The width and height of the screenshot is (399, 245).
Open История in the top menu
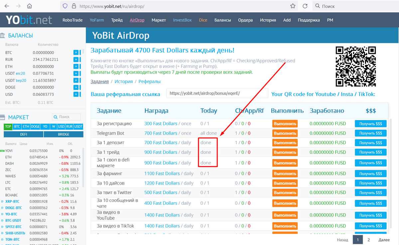click(x=268, y=20)
